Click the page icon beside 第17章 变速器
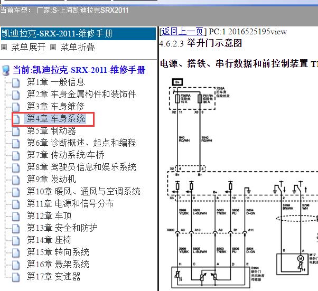Image resolution: width=318 pixels, height=291 pixels. tap(16, 277)
